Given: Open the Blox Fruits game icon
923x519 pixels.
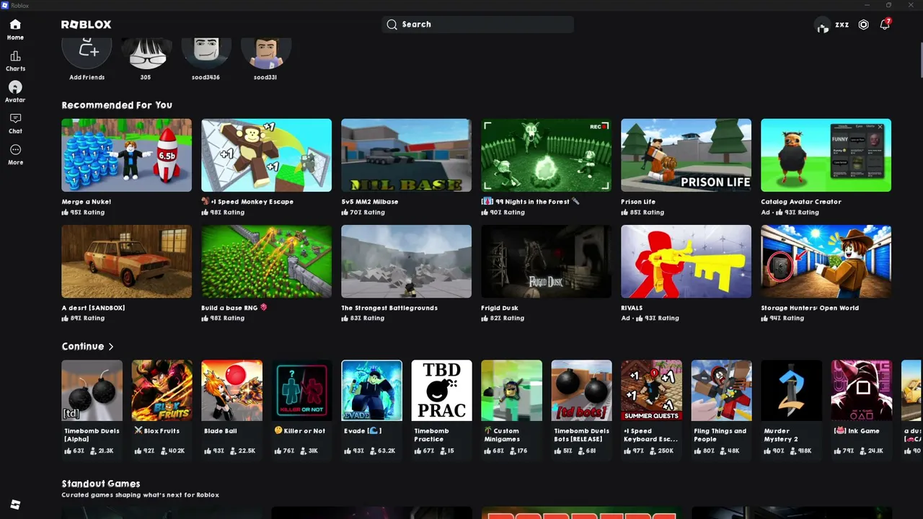Looking at the screenshot, I should [162, 391].
